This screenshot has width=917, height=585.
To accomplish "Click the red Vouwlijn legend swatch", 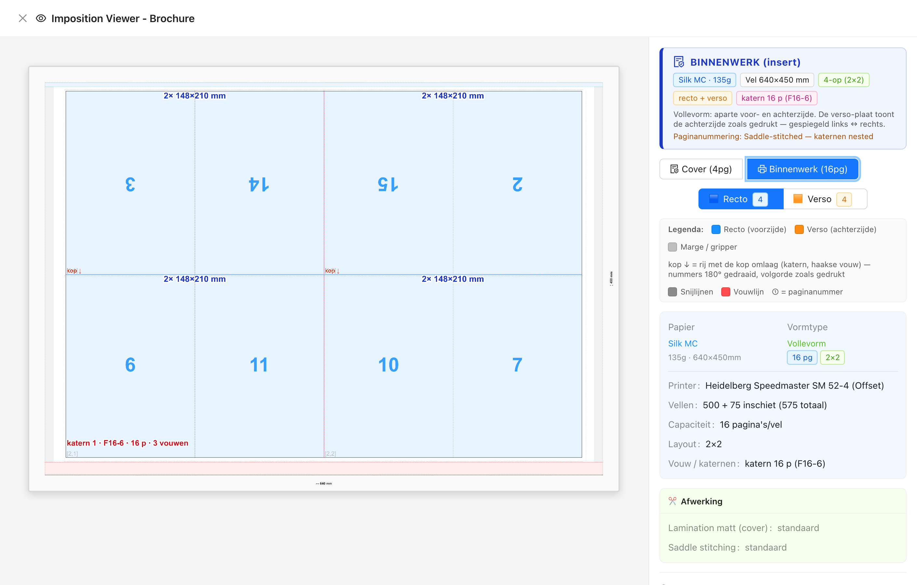I will (x=725, y=292).
